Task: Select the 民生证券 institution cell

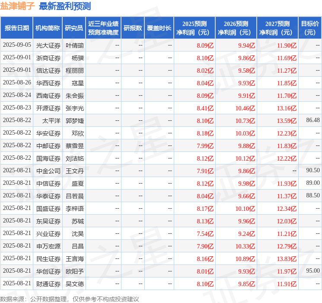Action: [x=48, y=259]
